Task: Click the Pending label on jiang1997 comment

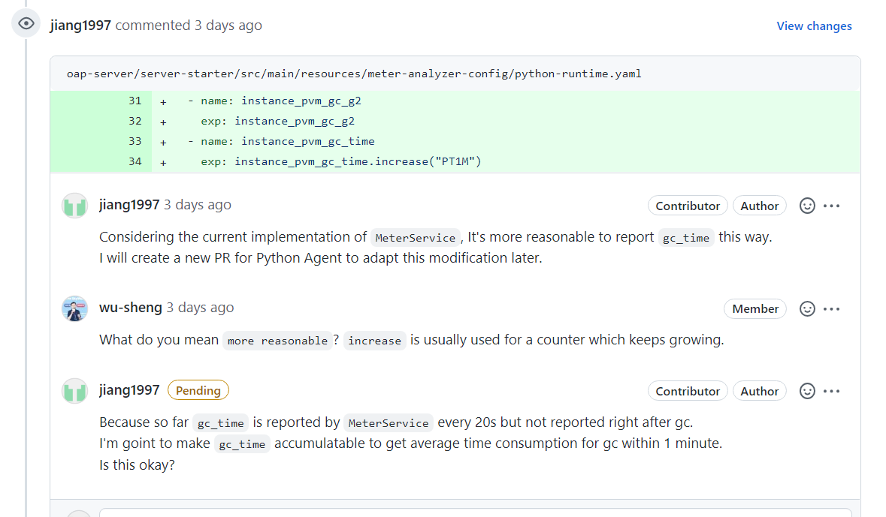Action: [x=198, y=390]
